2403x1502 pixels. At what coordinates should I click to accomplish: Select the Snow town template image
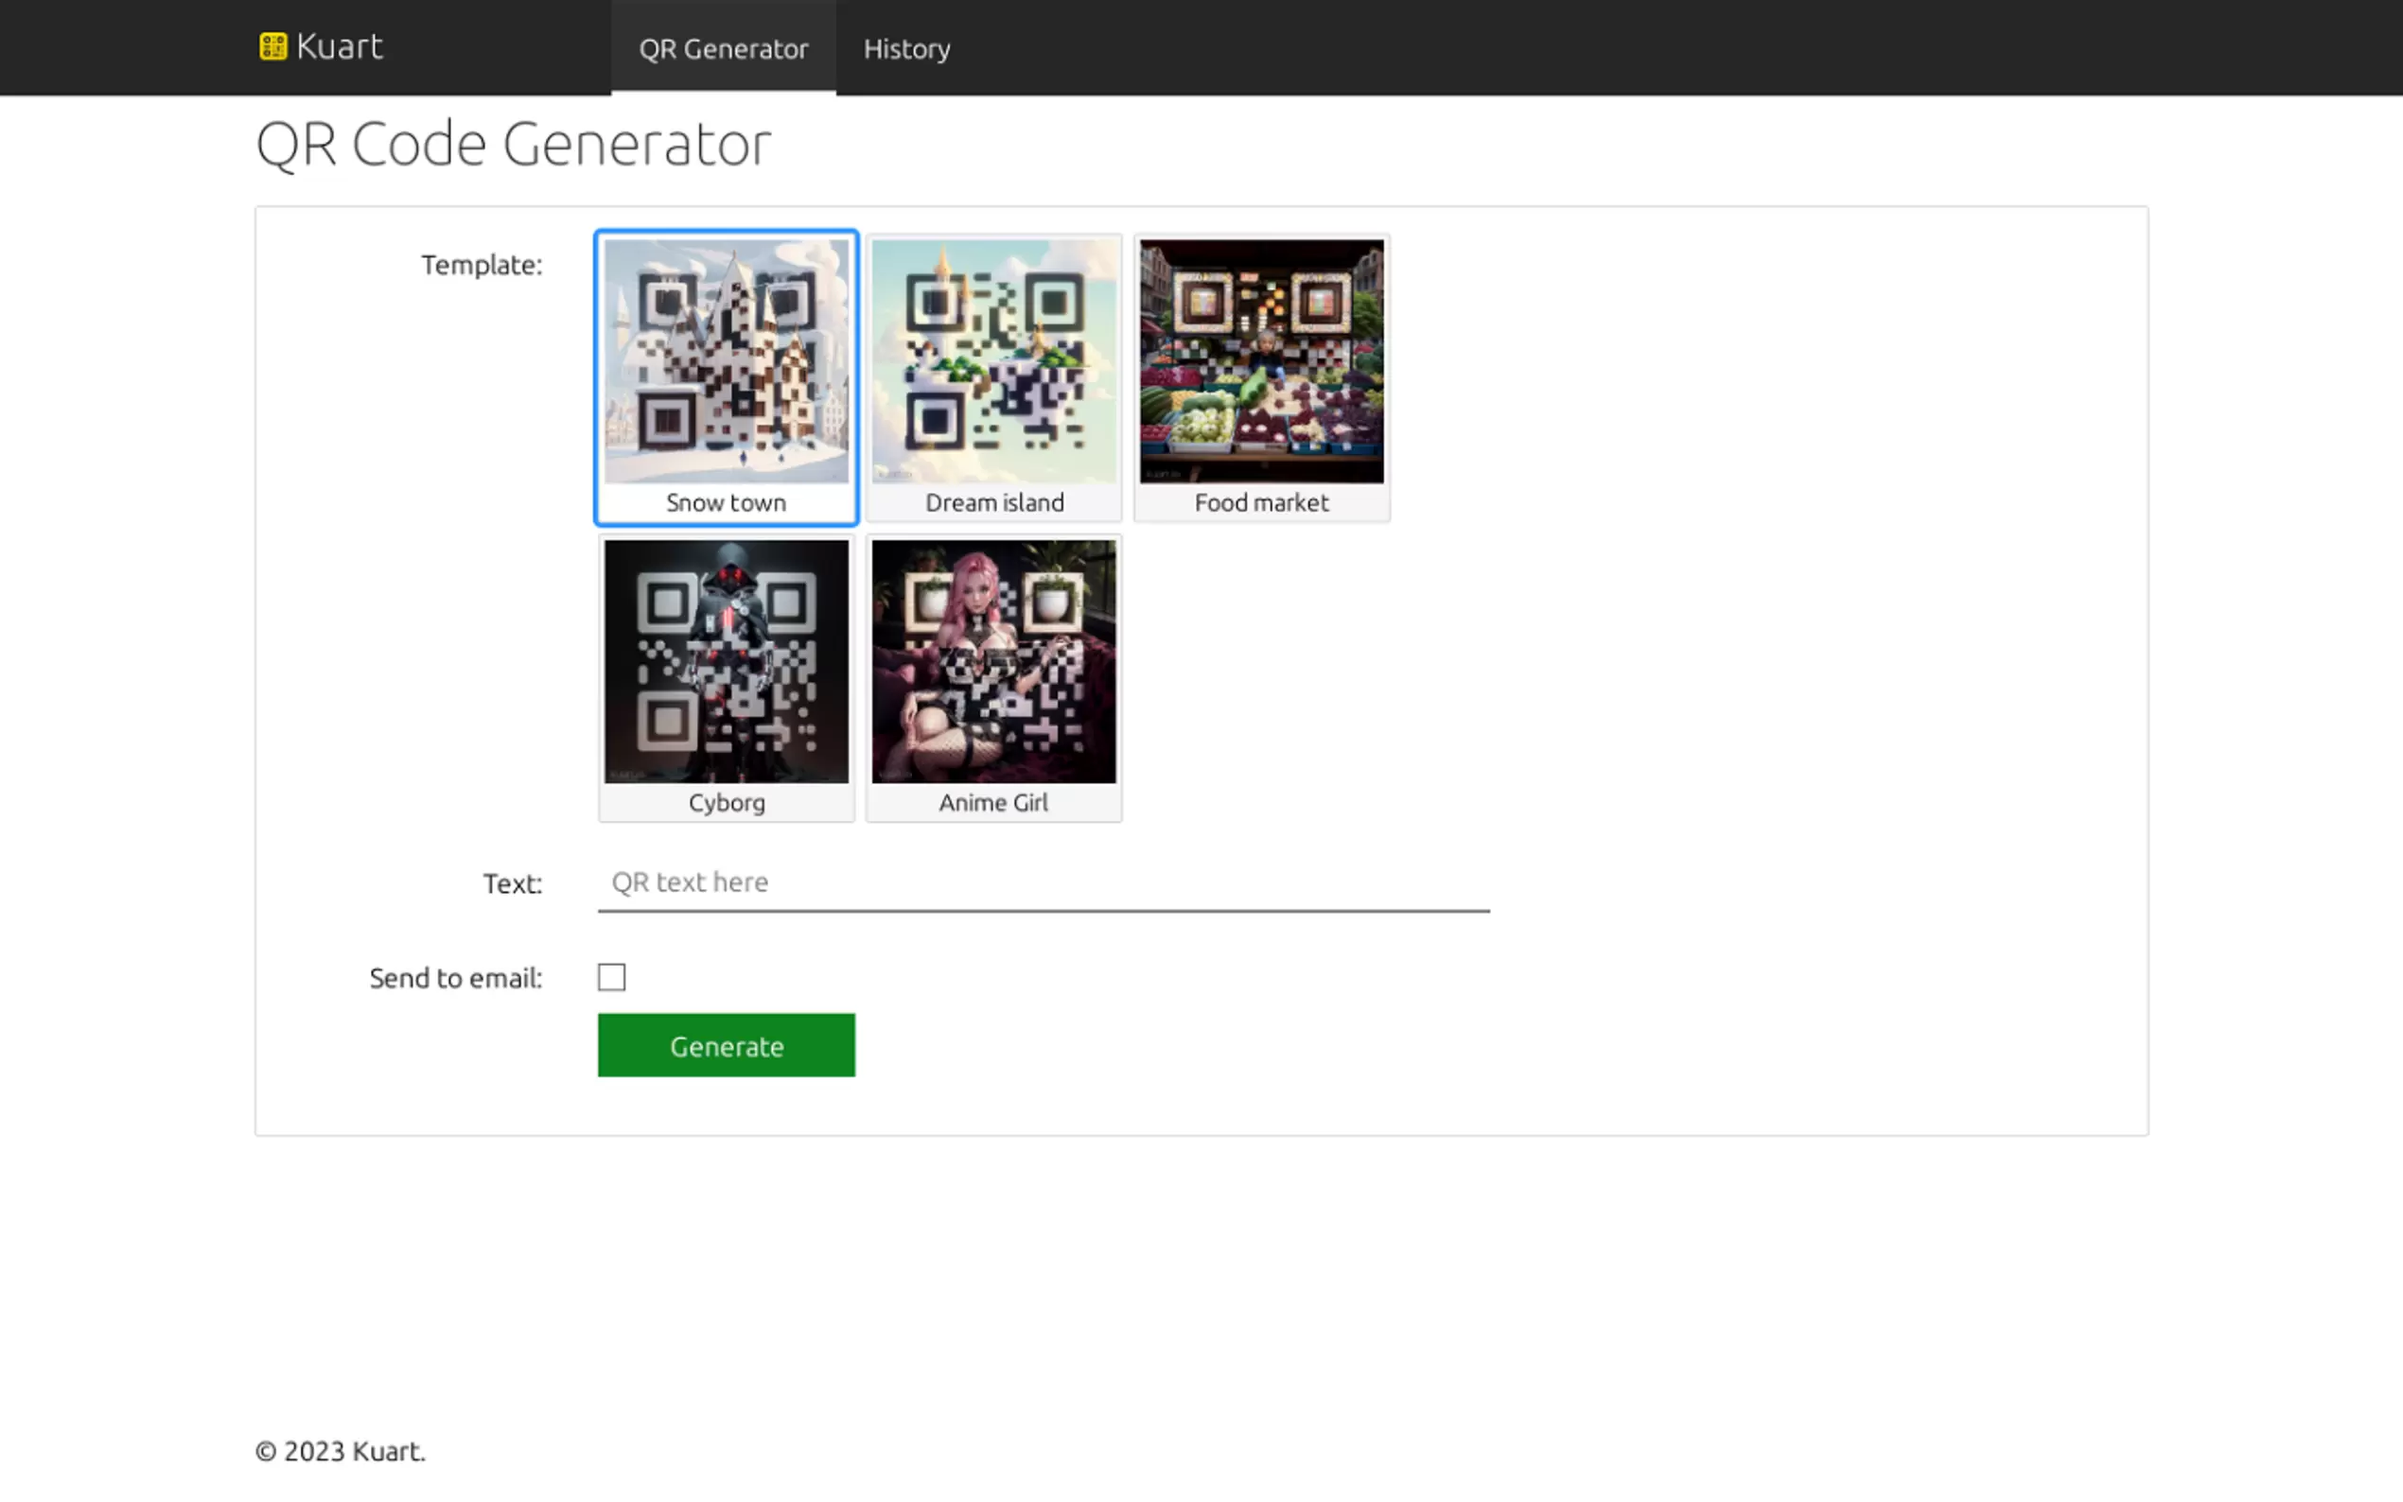point(726,361)
